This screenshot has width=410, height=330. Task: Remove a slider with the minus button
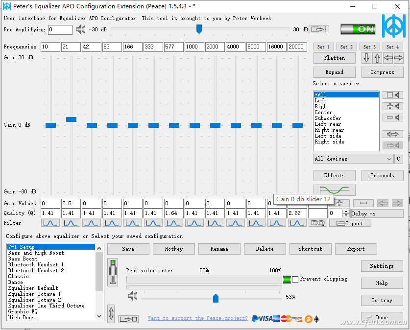point(363,203)
